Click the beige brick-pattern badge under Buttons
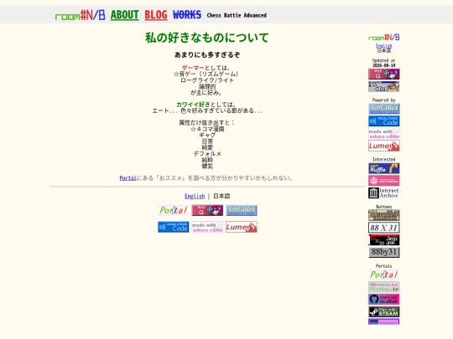The image size is (453, 339). coord(383,215)
